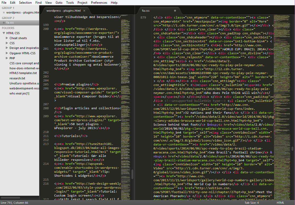Select fa.css in Group 2 list
Screen dimensions: 295x205
pos(20,22)
